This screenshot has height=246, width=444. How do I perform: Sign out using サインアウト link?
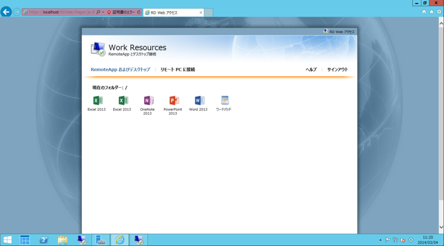[337, 69]
